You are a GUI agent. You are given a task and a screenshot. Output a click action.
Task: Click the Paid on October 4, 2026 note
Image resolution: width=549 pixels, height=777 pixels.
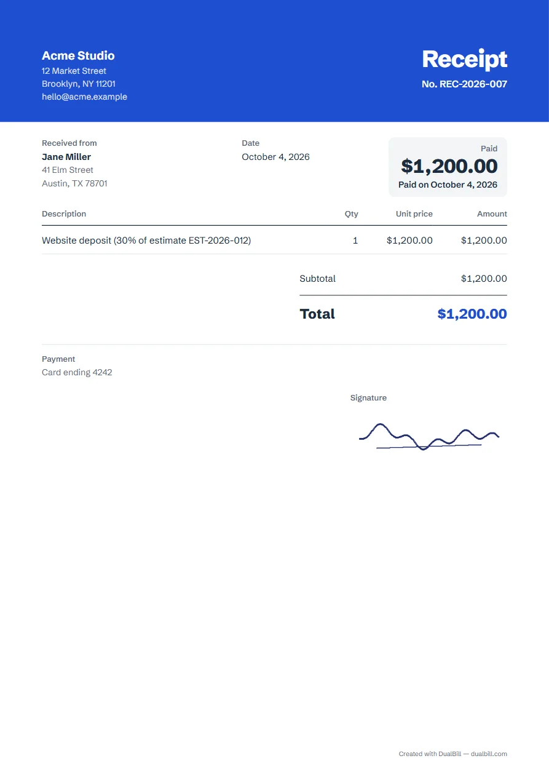click(x=448, y=185)
